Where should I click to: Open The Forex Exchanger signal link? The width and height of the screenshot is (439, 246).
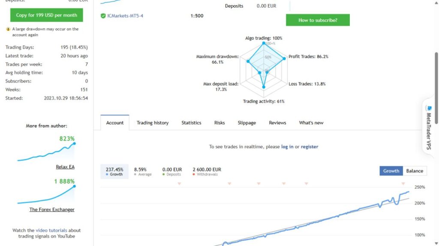point(52,209)
